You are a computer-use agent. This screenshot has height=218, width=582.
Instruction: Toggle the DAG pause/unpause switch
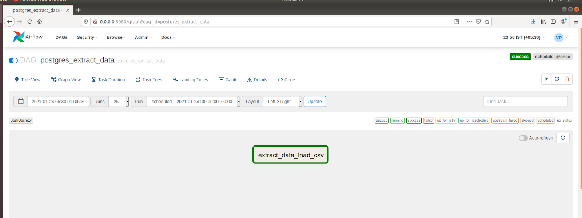click(x=13, y=61)
